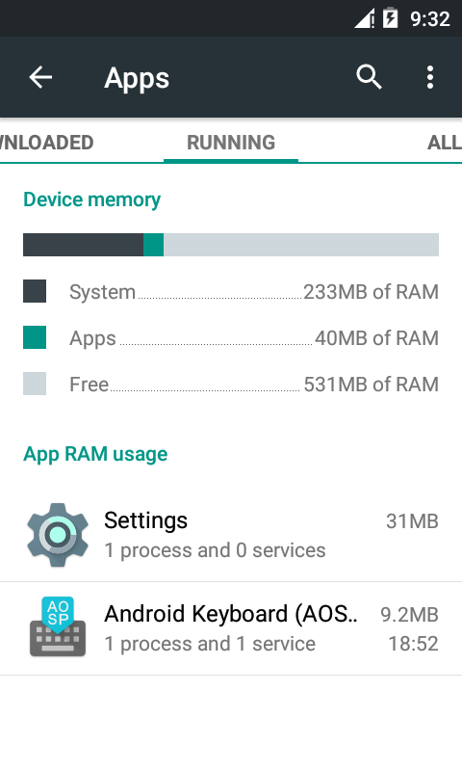Tap the back arrow icon
462x771 pixels.
[40, 77]
